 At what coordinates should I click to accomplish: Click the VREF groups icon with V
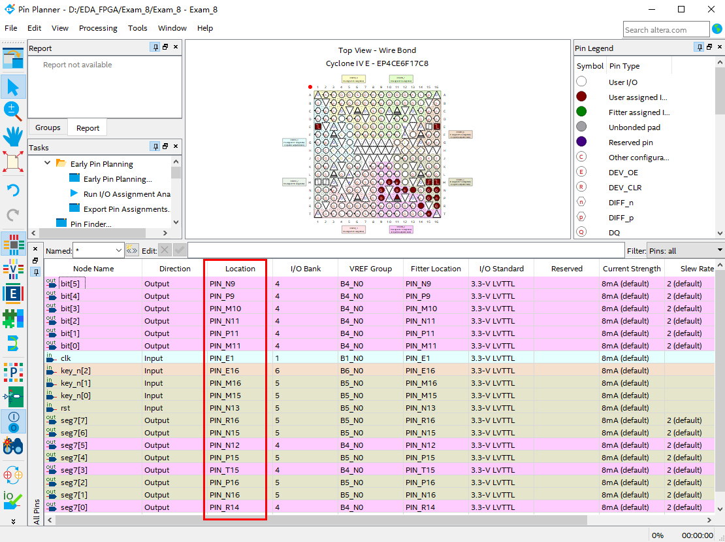pos(13,269)
